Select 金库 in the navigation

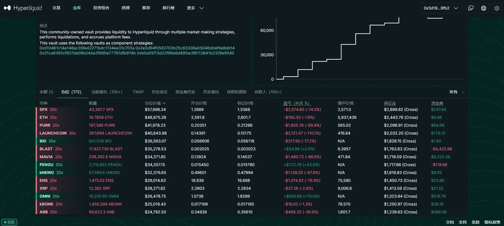tap(77, 8)
